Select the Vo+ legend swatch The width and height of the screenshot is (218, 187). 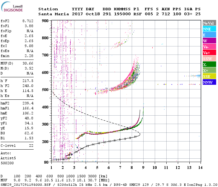pyautogui.click(x=209, y=53)
